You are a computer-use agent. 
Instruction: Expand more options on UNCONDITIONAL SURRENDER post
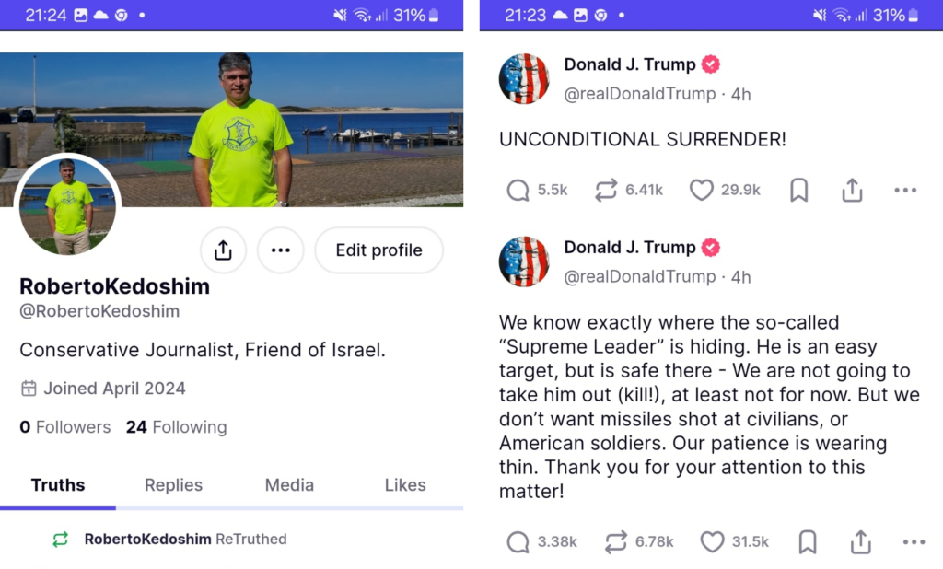905,191
